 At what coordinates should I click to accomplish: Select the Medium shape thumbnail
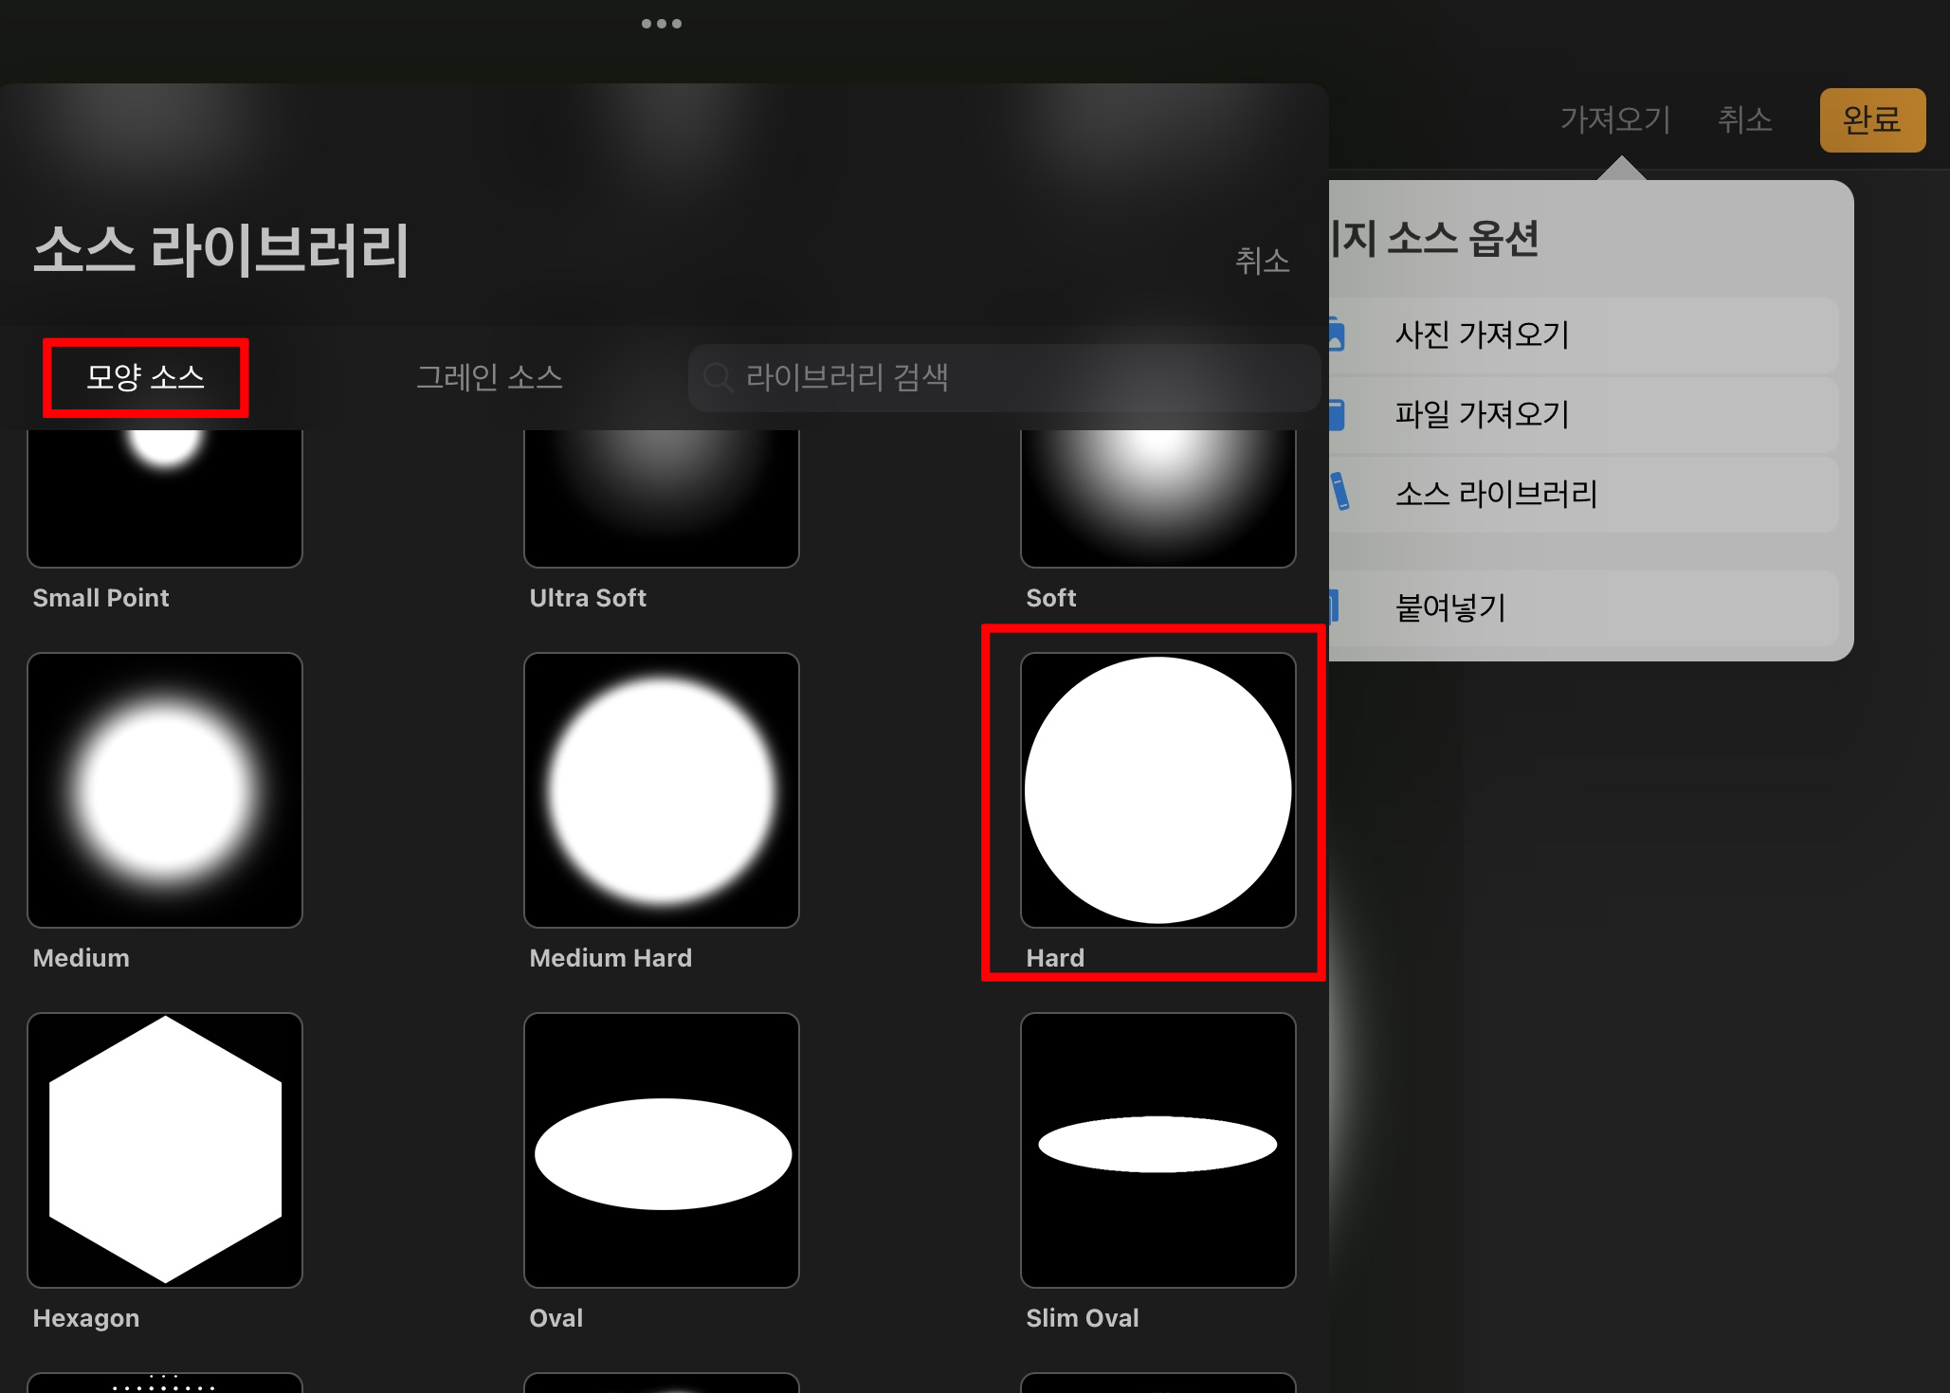click(x=165, y=790)
